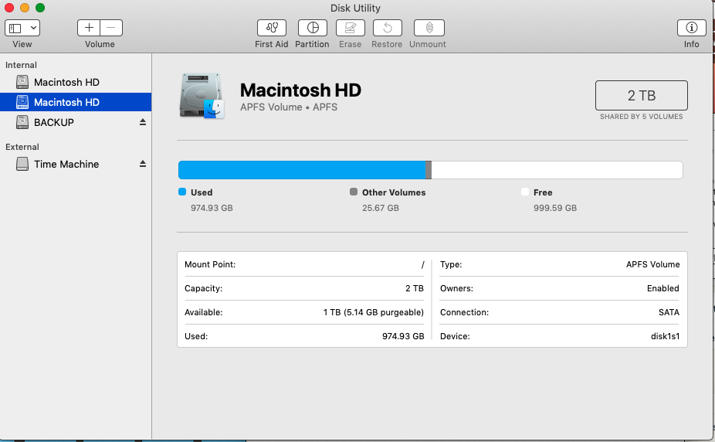This screenshot has height=442, width=715.
Task: Click the Erase toolbar icon
Action: coord(351,28)
